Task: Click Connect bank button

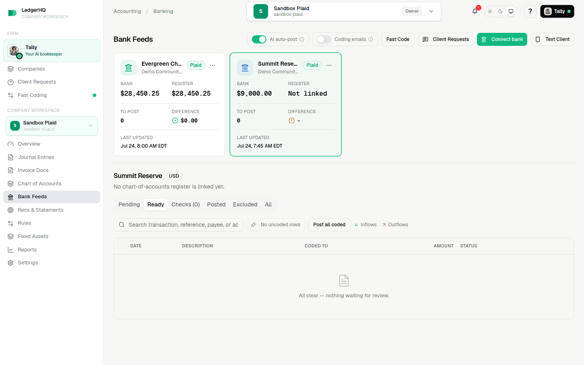Action: [502, 39]
